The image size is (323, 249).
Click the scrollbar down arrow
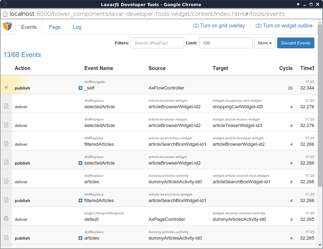coord(320,245)
